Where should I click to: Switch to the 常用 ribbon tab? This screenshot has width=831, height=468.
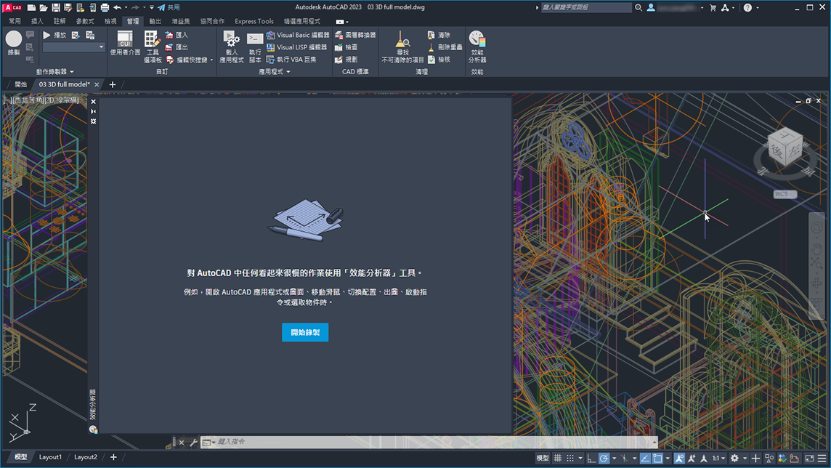point(15,21)
